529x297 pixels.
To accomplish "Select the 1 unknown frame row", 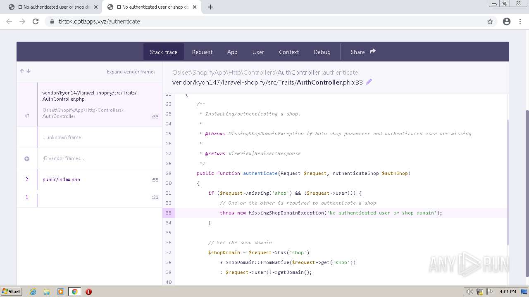I will 89,137.
